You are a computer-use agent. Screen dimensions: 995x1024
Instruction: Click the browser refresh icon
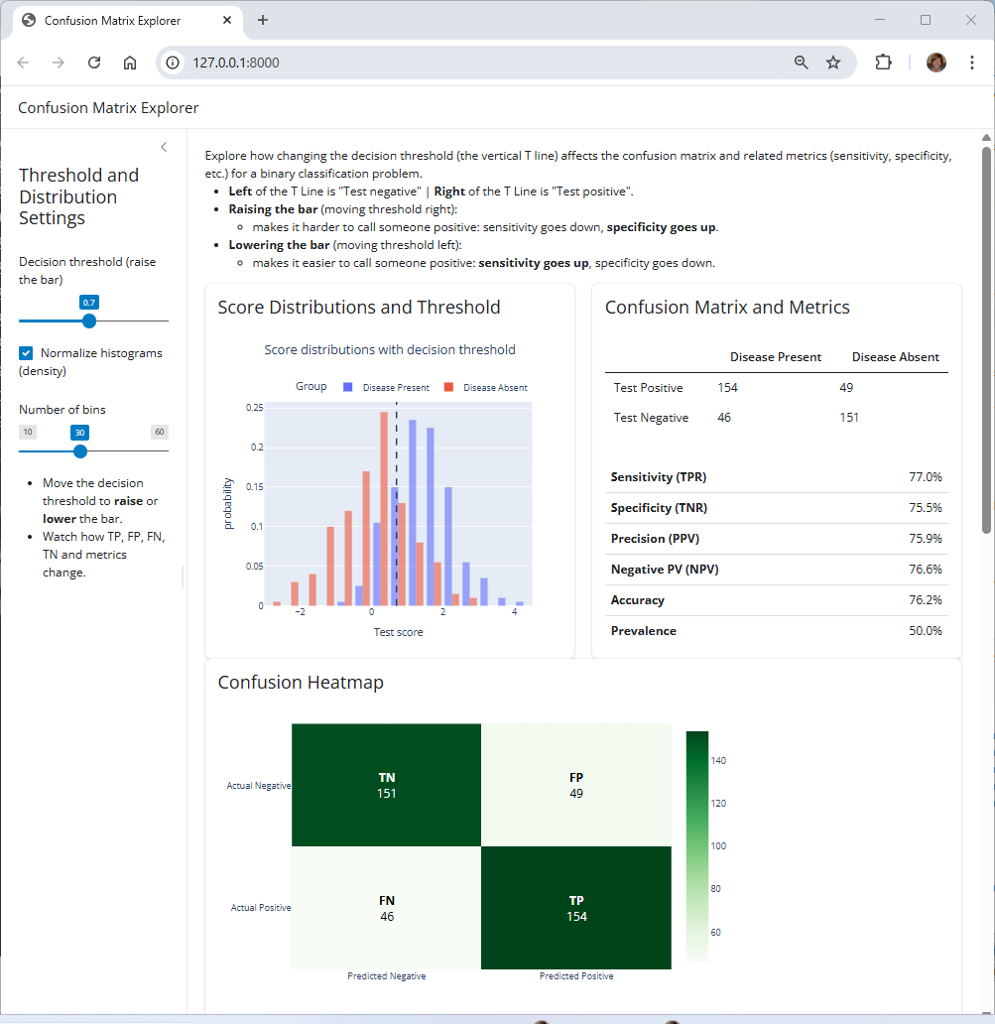[x=93, y=62]
